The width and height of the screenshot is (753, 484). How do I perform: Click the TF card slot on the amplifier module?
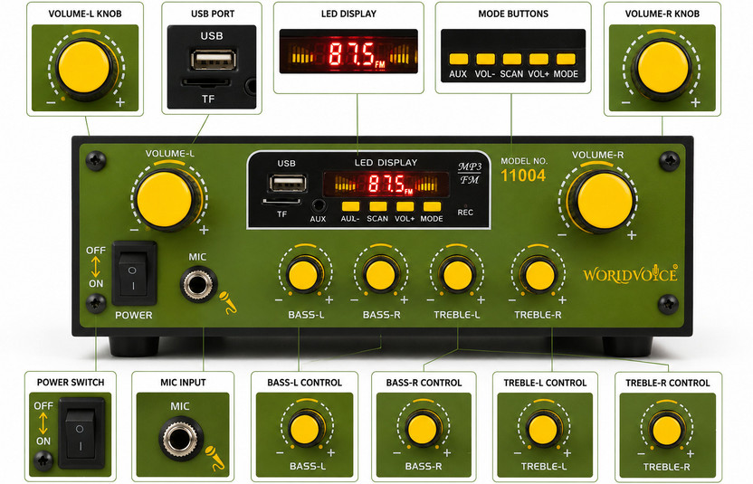point(281,202)
